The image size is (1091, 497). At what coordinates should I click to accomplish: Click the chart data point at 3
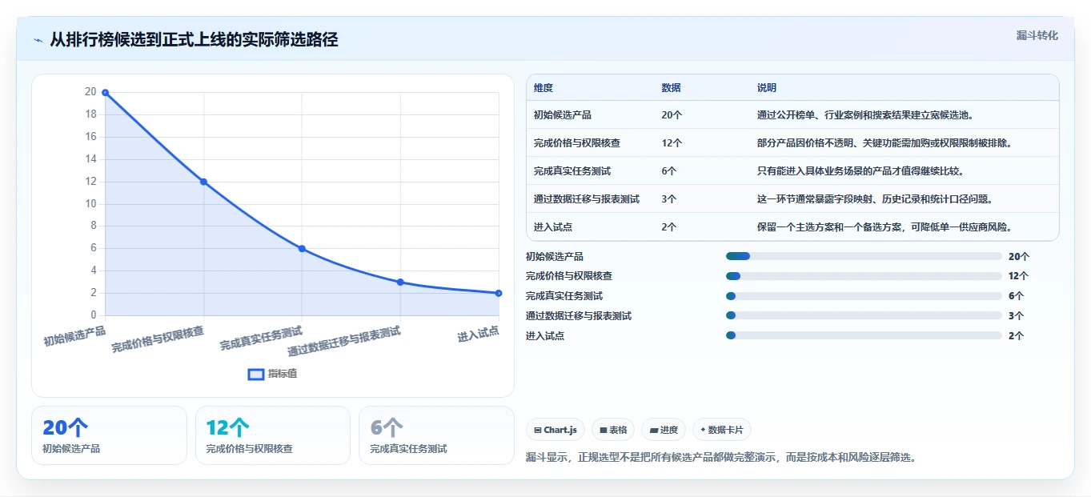pyautogui.click(x=400, y=282)
